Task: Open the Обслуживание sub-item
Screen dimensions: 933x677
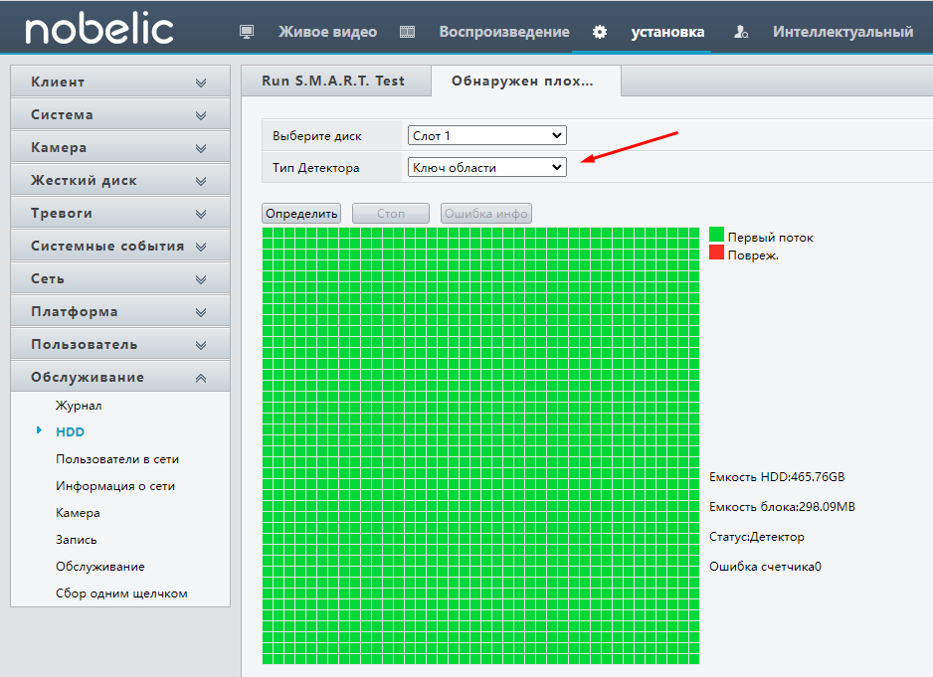Action: pyautogui.click(x=99, y=567)
